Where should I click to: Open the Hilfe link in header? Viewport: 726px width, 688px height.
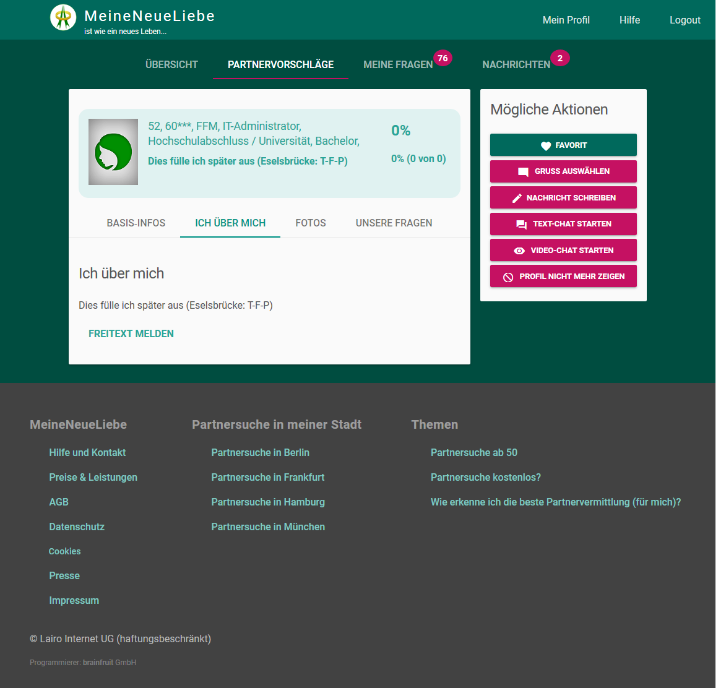[629, 20]
